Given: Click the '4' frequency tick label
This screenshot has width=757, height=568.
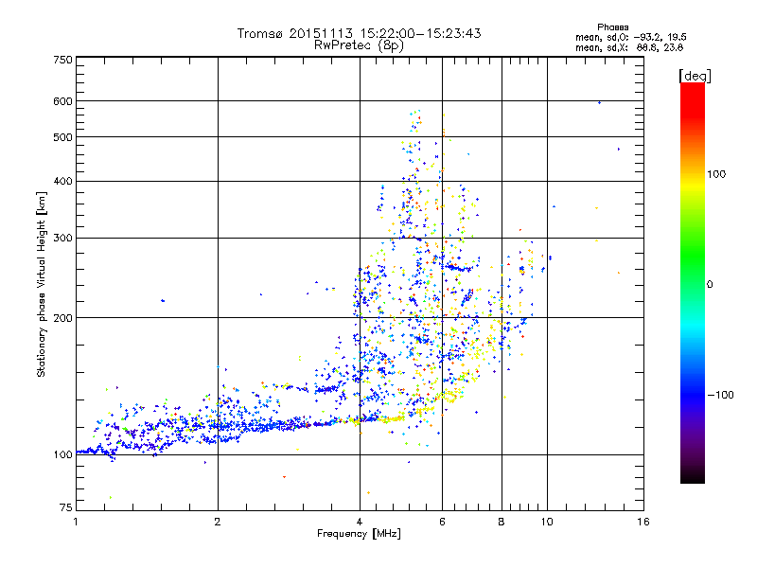Looking at the screenshot, I should [360, 522].
